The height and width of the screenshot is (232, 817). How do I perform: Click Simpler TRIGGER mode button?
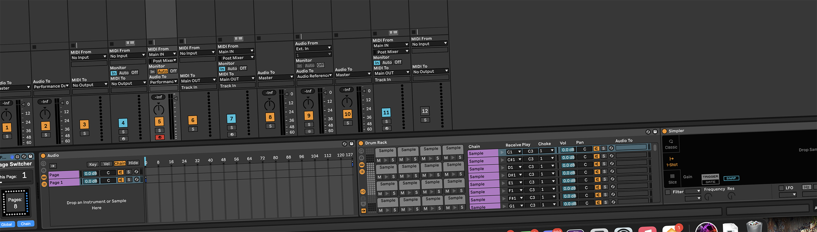click(710, 177)
